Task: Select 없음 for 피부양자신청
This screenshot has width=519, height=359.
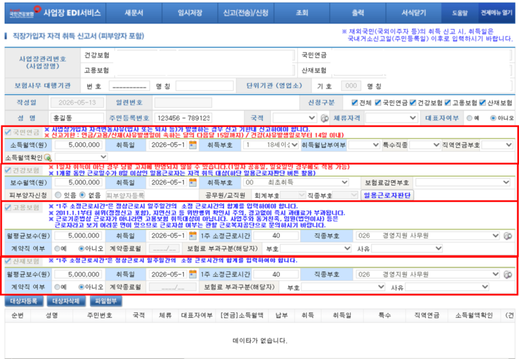Action: [x=82, y=195]
